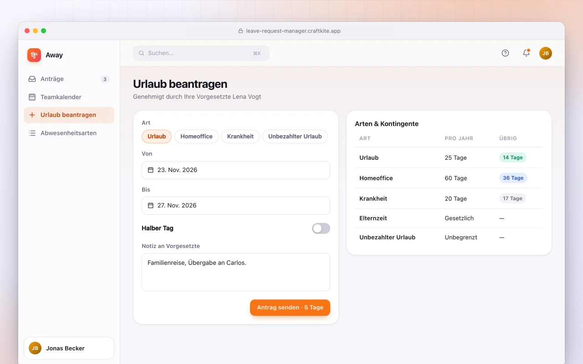Click the Krankheit row label in the table

point(373,199)
